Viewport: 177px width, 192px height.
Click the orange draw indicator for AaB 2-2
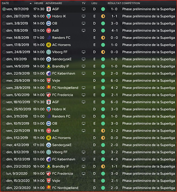[103, 131]
